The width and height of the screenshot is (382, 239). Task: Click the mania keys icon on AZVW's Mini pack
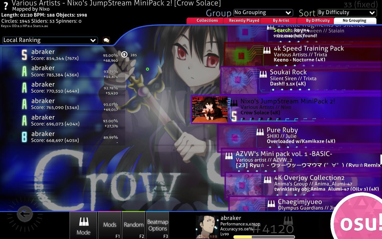(x=229, y=156)
